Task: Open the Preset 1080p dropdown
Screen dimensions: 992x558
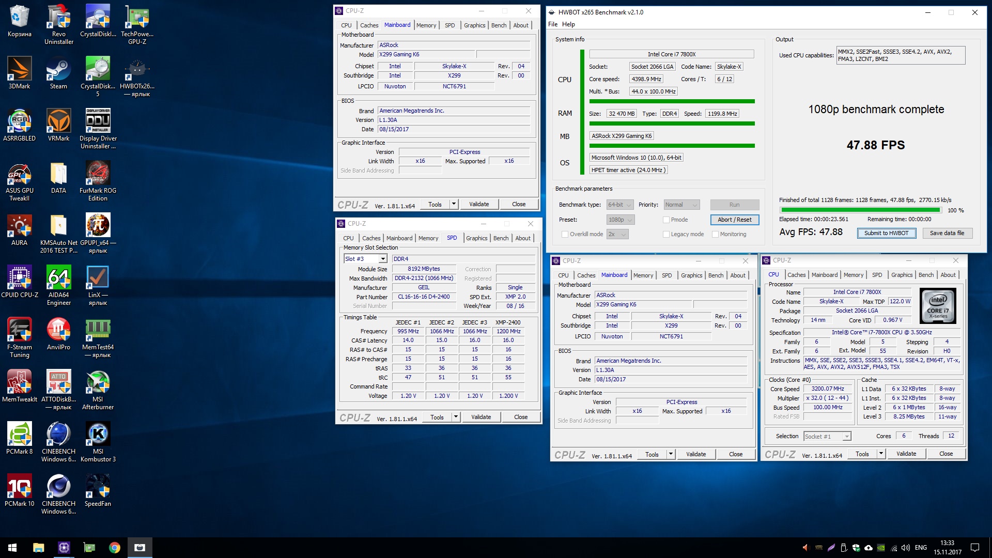Action: pos(620,220)
